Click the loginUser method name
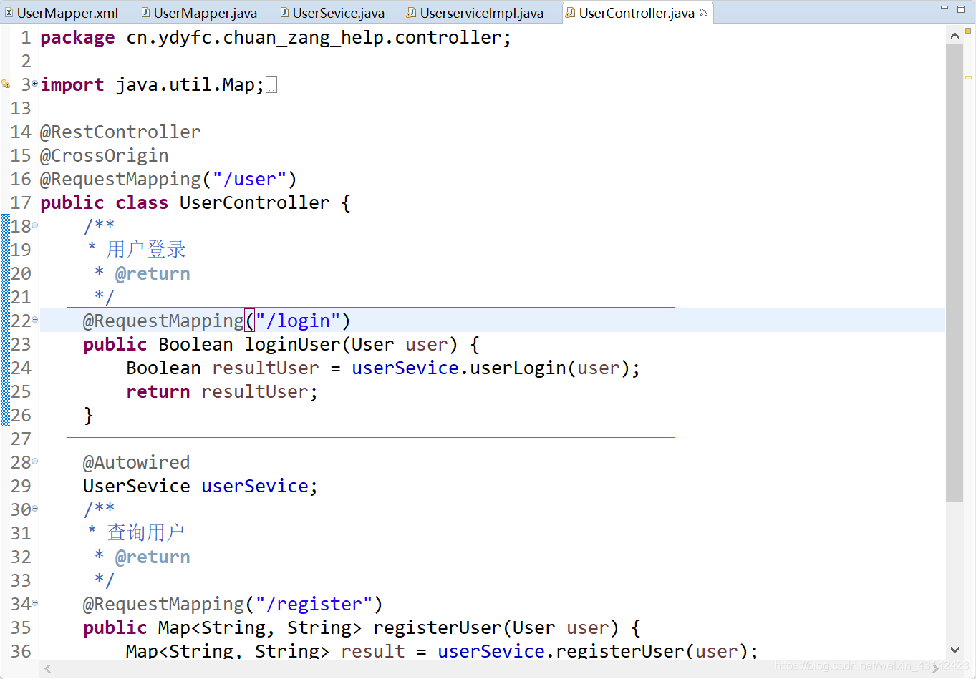 [293, 345]
